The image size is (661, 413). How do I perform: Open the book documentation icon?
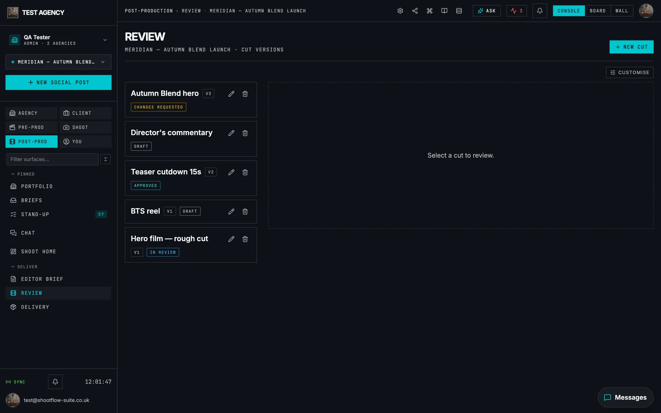click(x=444, y=11)
